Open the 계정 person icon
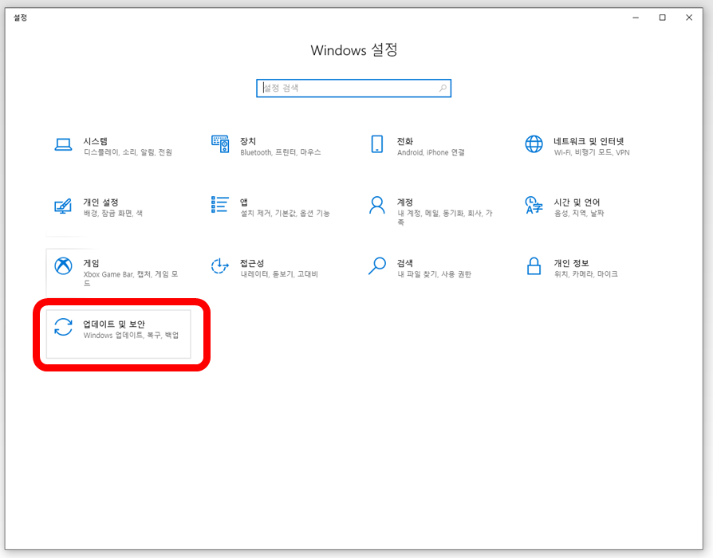The width and height of the screenshot is (713, 558). pos(377,205)
